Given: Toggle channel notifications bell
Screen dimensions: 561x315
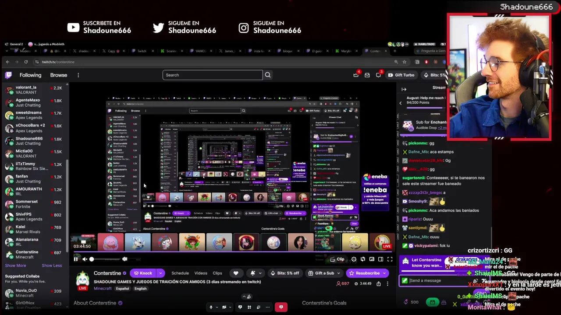Looking at the screenshot, I should point(253,273).
